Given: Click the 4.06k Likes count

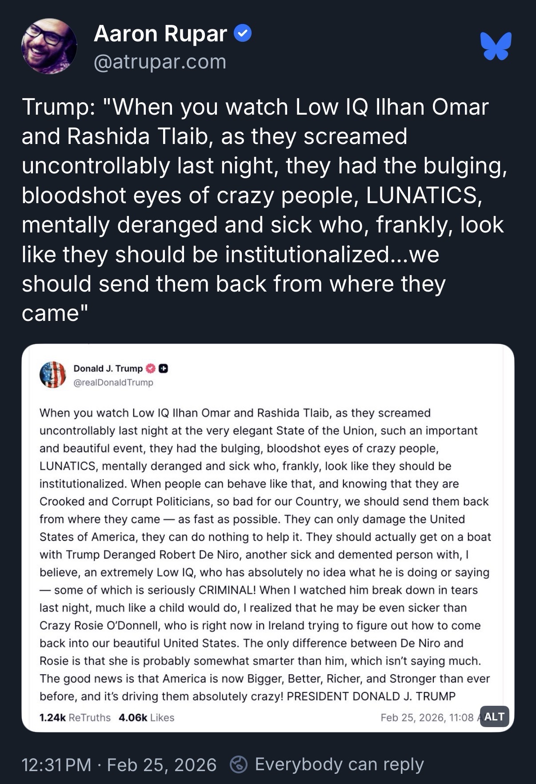Looking at the screenshot, I should click(x=146, y=717).
